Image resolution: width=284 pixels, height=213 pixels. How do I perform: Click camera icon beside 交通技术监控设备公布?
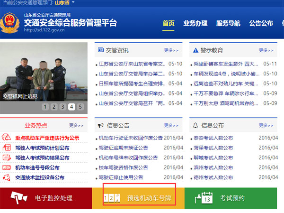tap(7, 177)
